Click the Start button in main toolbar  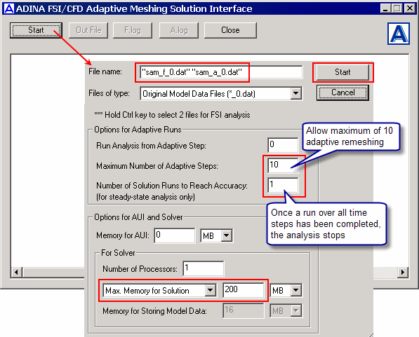[x=36, y=30]
